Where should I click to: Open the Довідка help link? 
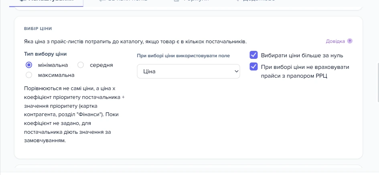[335, 41]
